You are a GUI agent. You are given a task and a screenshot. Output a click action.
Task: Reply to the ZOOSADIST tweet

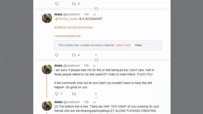point(56,55)
